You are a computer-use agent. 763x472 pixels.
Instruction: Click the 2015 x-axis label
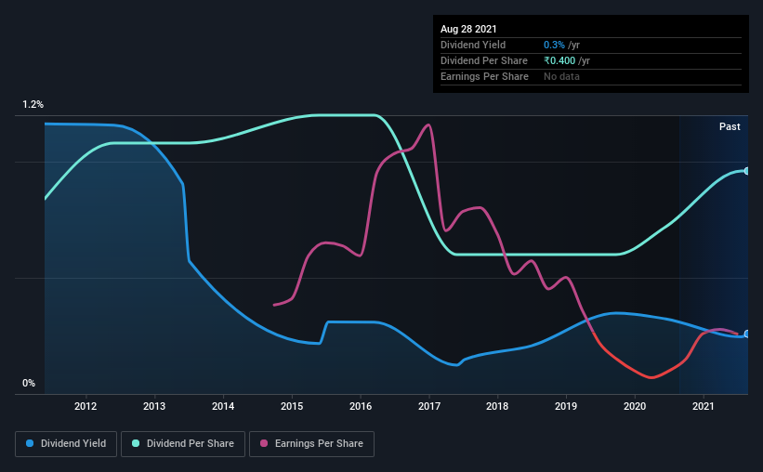(292, 406)
